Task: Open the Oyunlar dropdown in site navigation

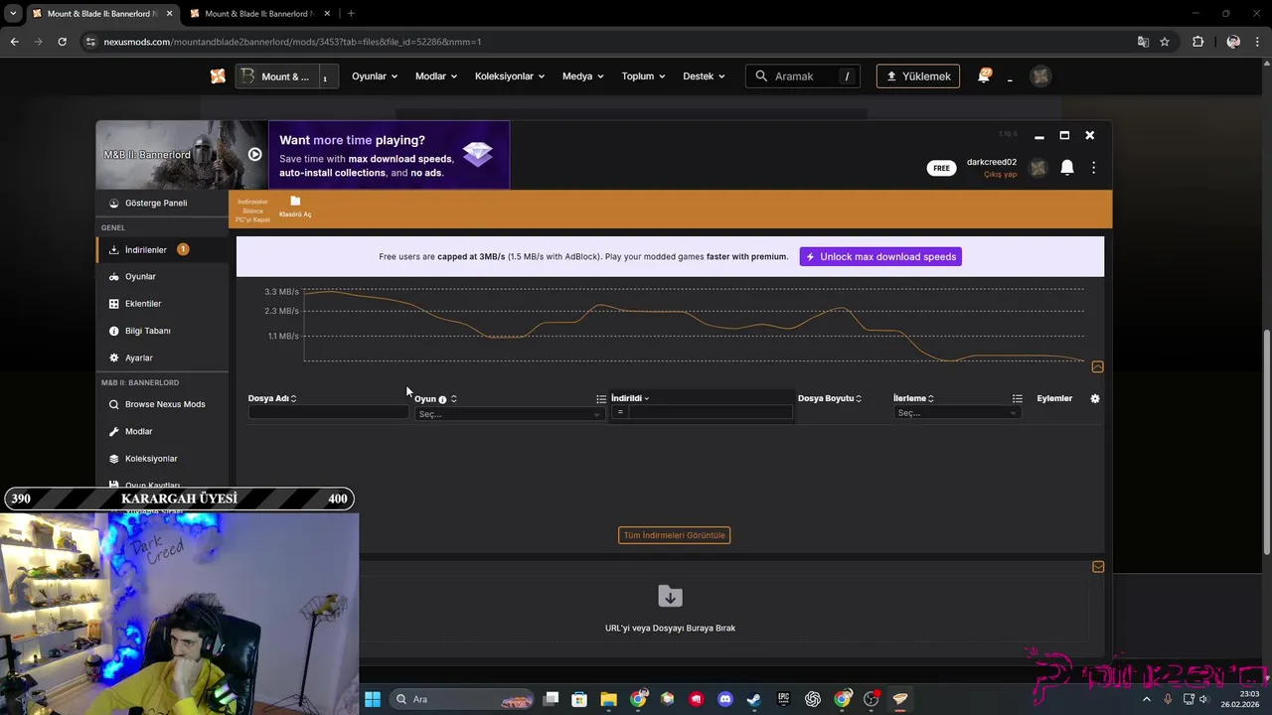Action: tap(375, 76)
